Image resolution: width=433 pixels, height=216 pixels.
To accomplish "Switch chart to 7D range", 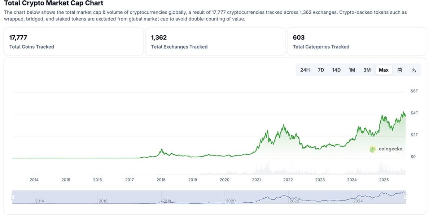I will coord(321,70).
